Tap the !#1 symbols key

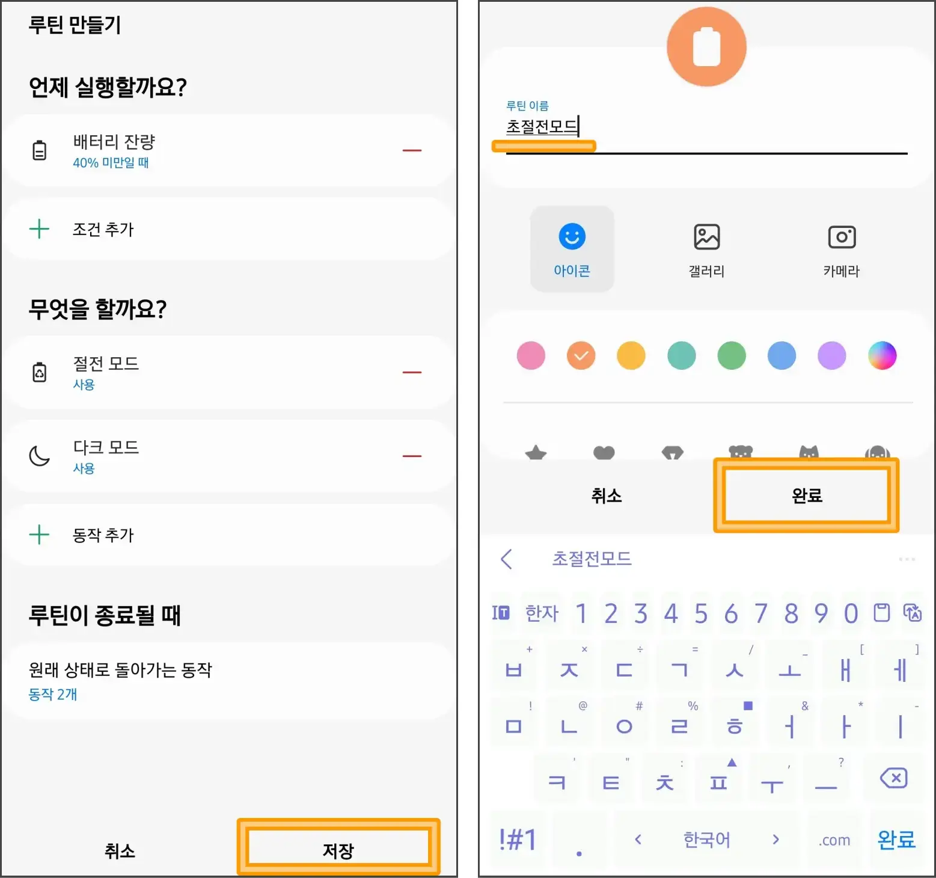coord(518,840)
